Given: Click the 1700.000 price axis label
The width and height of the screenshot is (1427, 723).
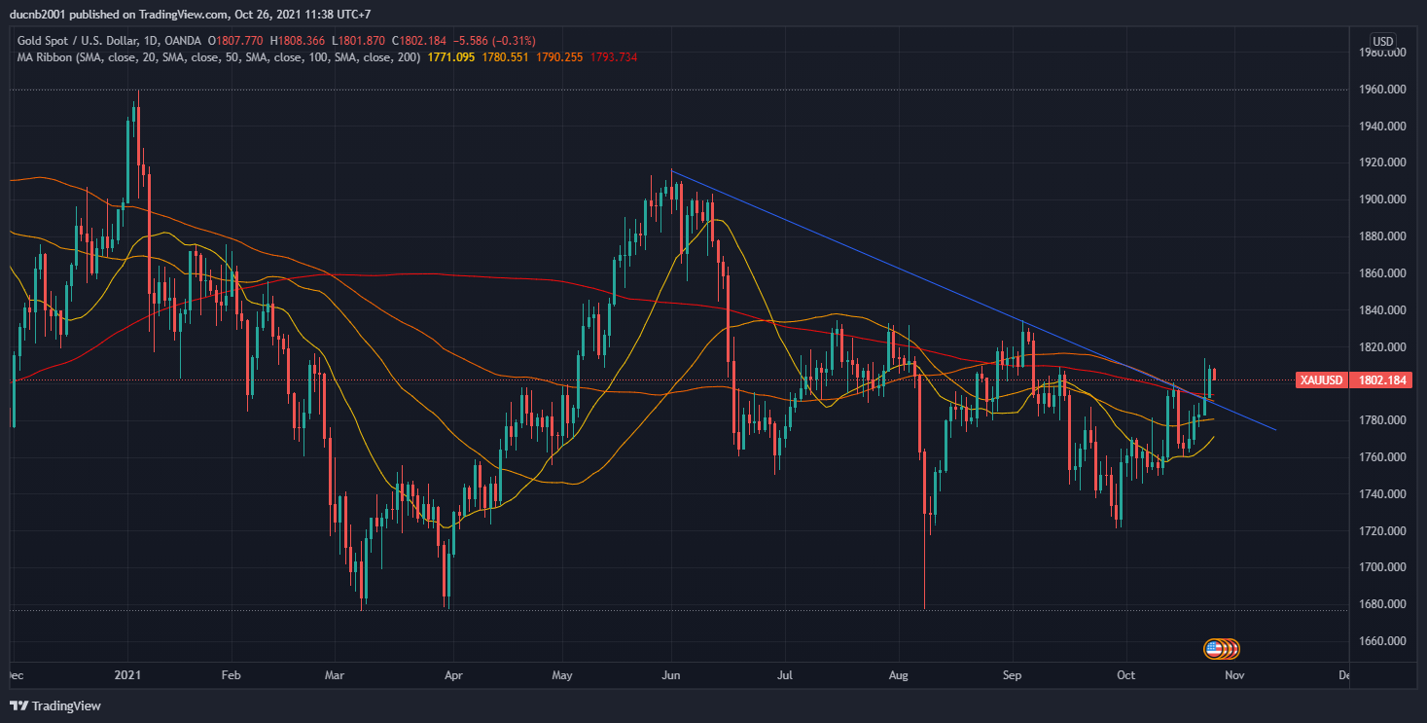Looking at the screenshot, I should (1380, 567).
